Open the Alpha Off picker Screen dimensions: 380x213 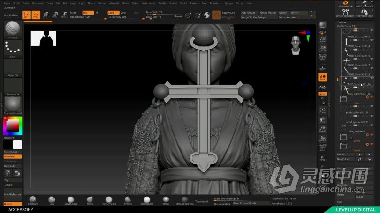tap(13, 68)
